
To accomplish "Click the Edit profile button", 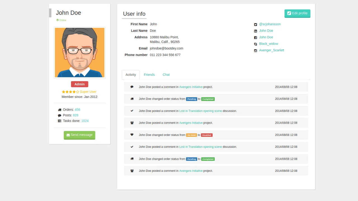I will [297, 13].
